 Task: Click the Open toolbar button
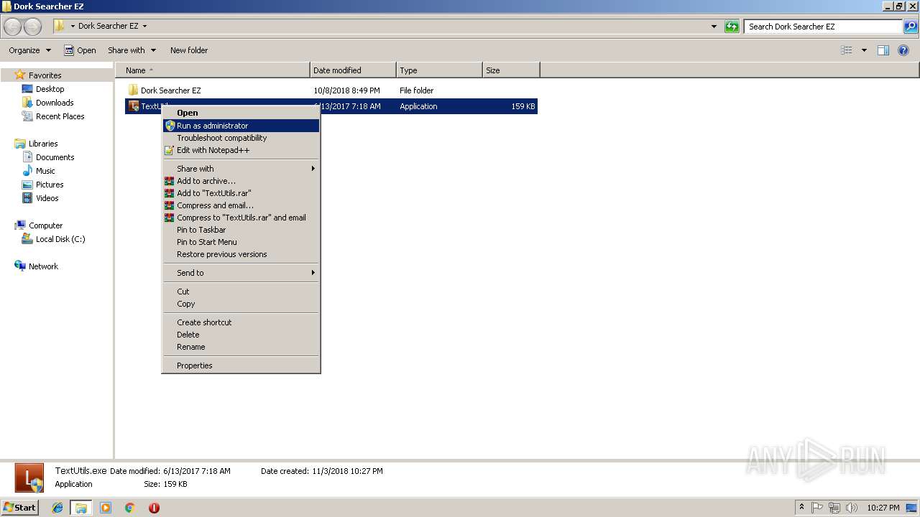pos(80,50)
